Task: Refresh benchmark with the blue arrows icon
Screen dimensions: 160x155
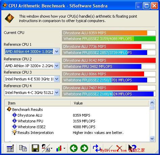Action: point(97,148)
